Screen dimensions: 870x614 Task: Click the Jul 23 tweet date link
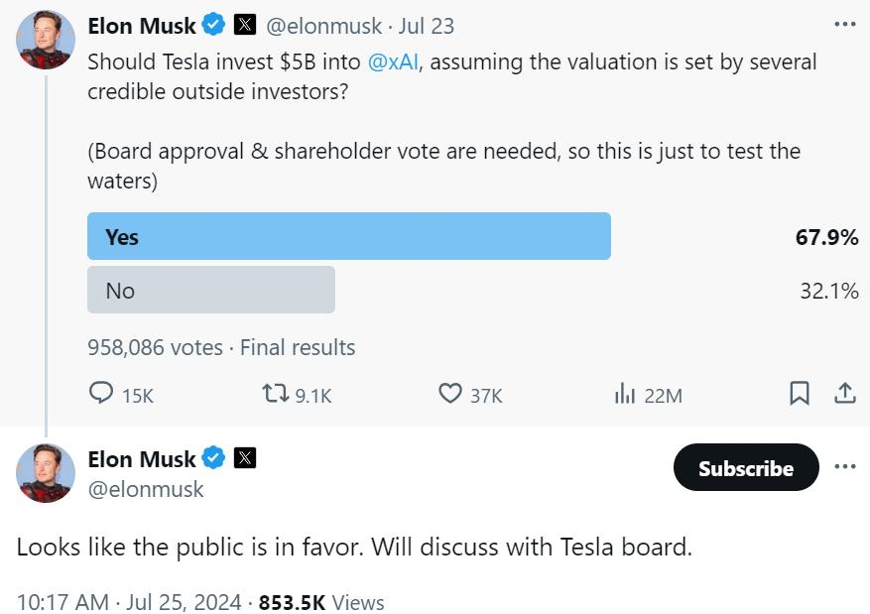pos(427,26)
